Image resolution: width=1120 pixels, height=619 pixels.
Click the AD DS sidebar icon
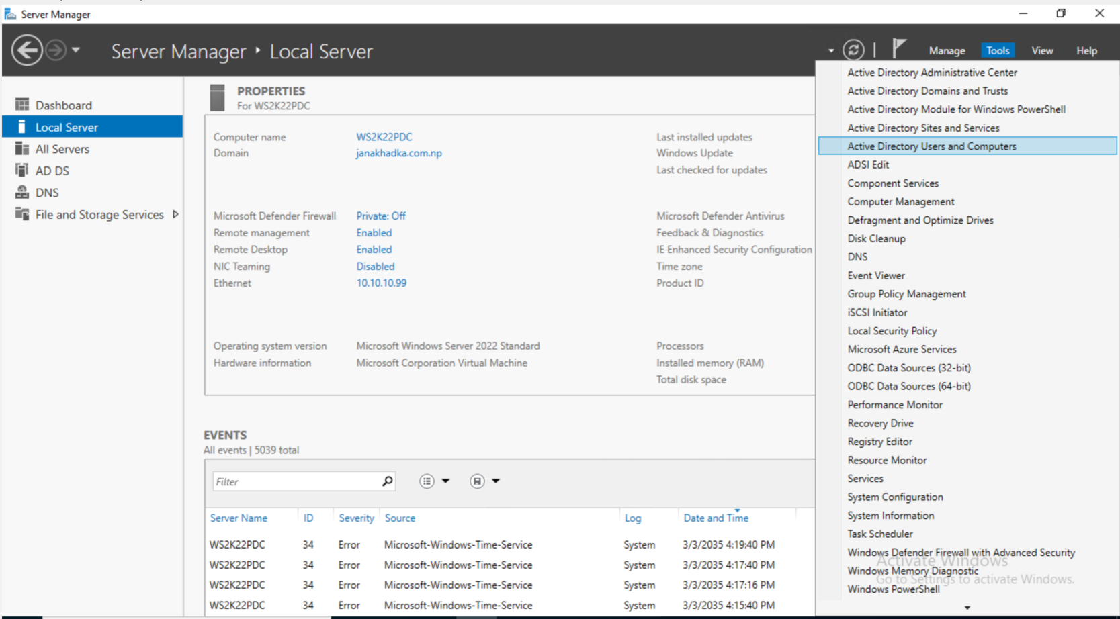(22, 171)
